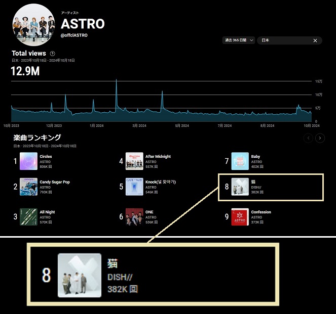The image size is (336, 314).
Task: Click the Baby album cover thumbnail
Action: tap(240, 161)
